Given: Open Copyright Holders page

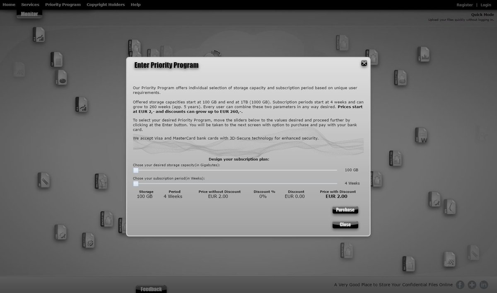Looking at the screenshot, I should pyautogui.click(x=106, y=5).
